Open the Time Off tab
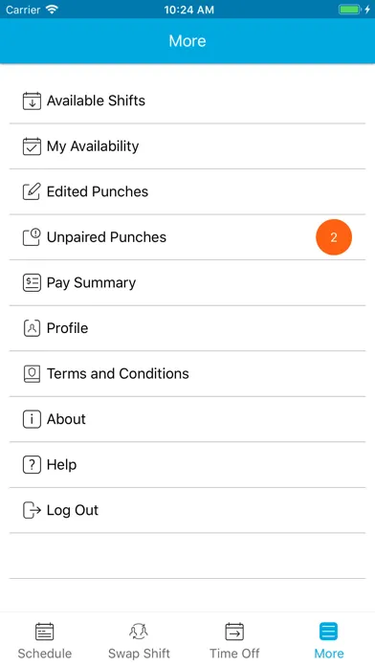Image resolution: width=375 pixels, height=666 pixels. [x=234, y=640]
